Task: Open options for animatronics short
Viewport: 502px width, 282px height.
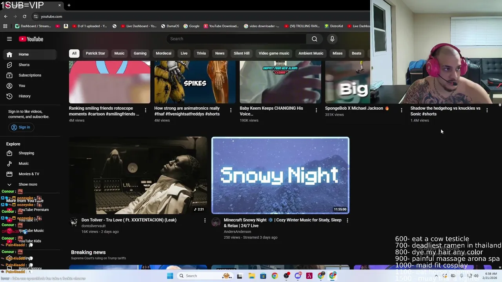Action: [231, 110]
